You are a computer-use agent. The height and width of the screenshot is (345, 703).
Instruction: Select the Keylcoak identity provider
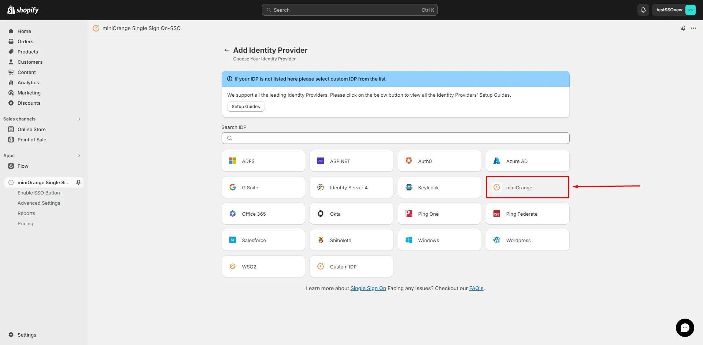click(440, 187)
